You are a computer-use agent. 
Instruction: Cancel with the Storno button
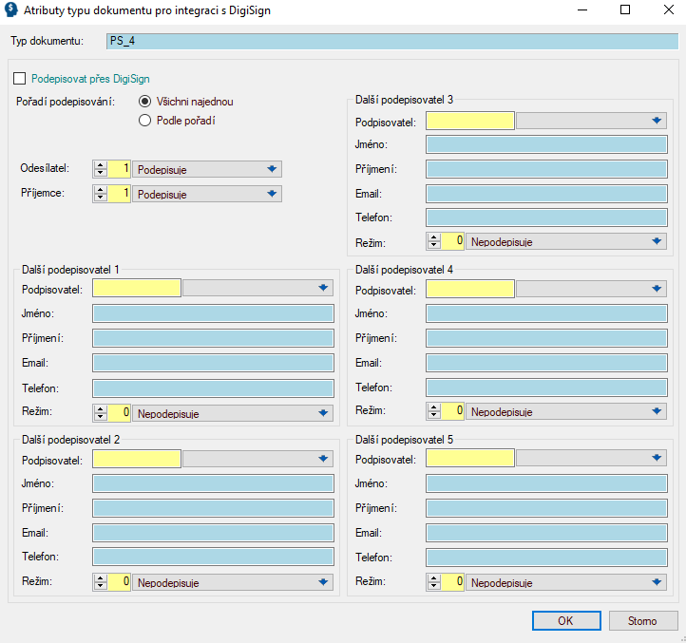[x=641, y=621]
